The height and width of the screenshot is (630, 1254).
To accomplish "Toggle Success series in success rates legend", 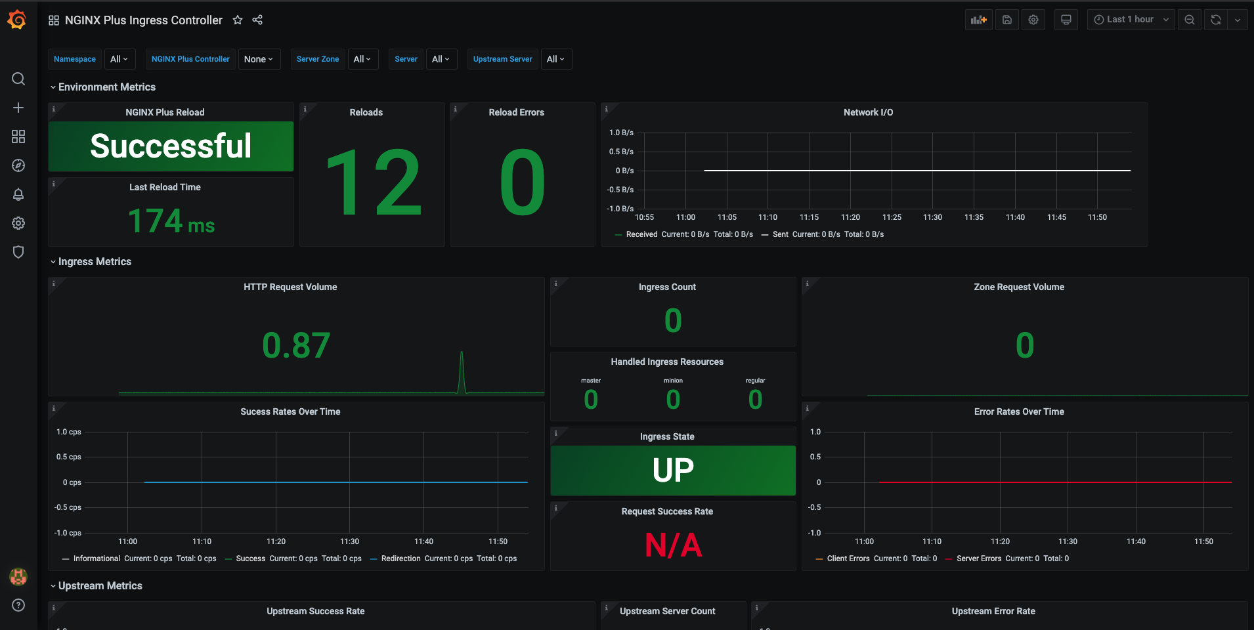I will tap(251, 558).
